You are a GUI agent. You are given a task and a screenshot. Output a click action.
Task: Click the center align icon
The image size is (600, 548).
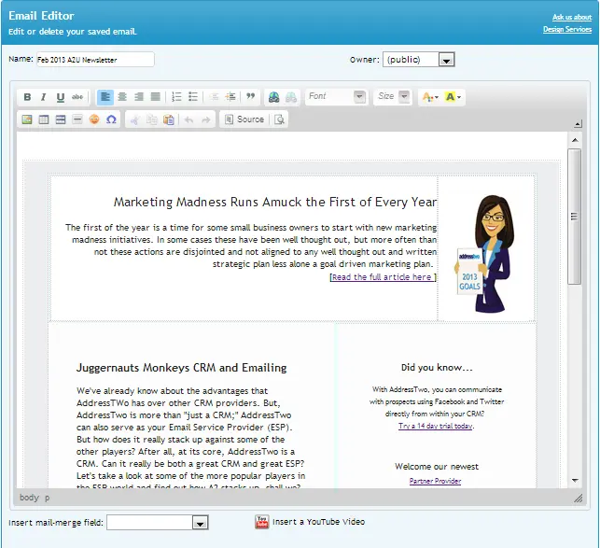(122, 97)
